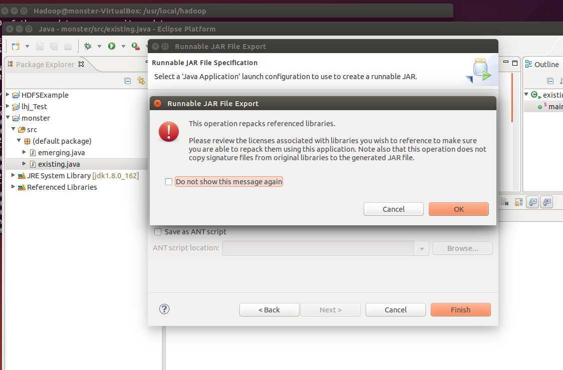Select HDFSExample project
The height and width of the screenshot is (370, 563).
(45, 95)
